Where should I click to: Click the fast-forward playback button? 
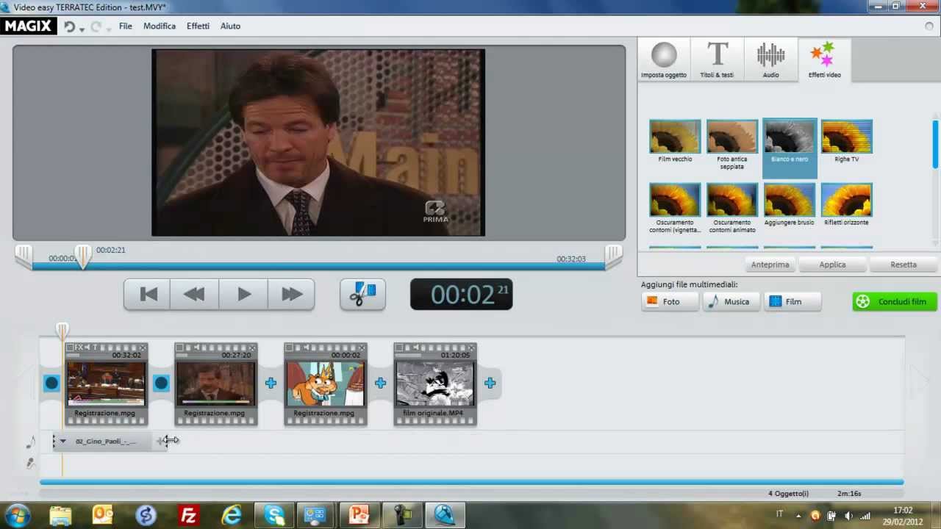292,295
